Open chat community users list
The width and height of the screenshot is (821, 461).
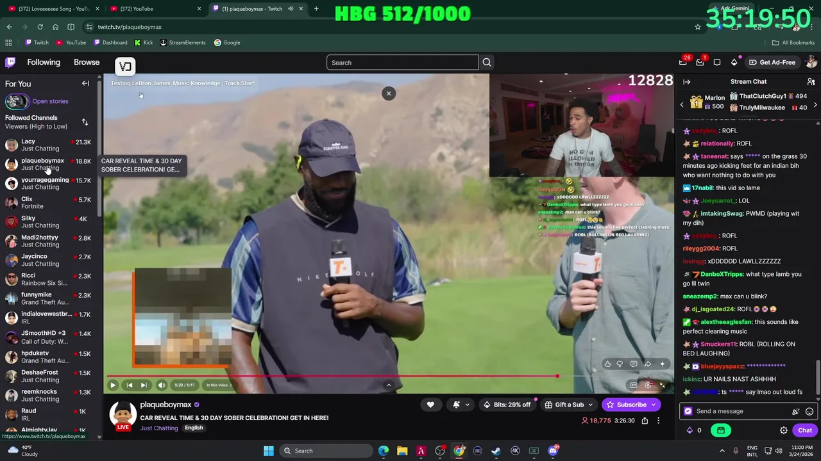tap(811, 82)
